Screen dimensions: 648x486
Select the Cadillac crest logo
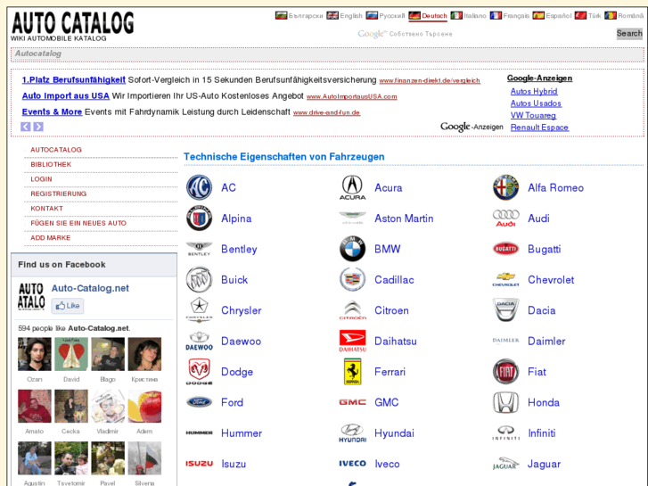coord(352,280)
